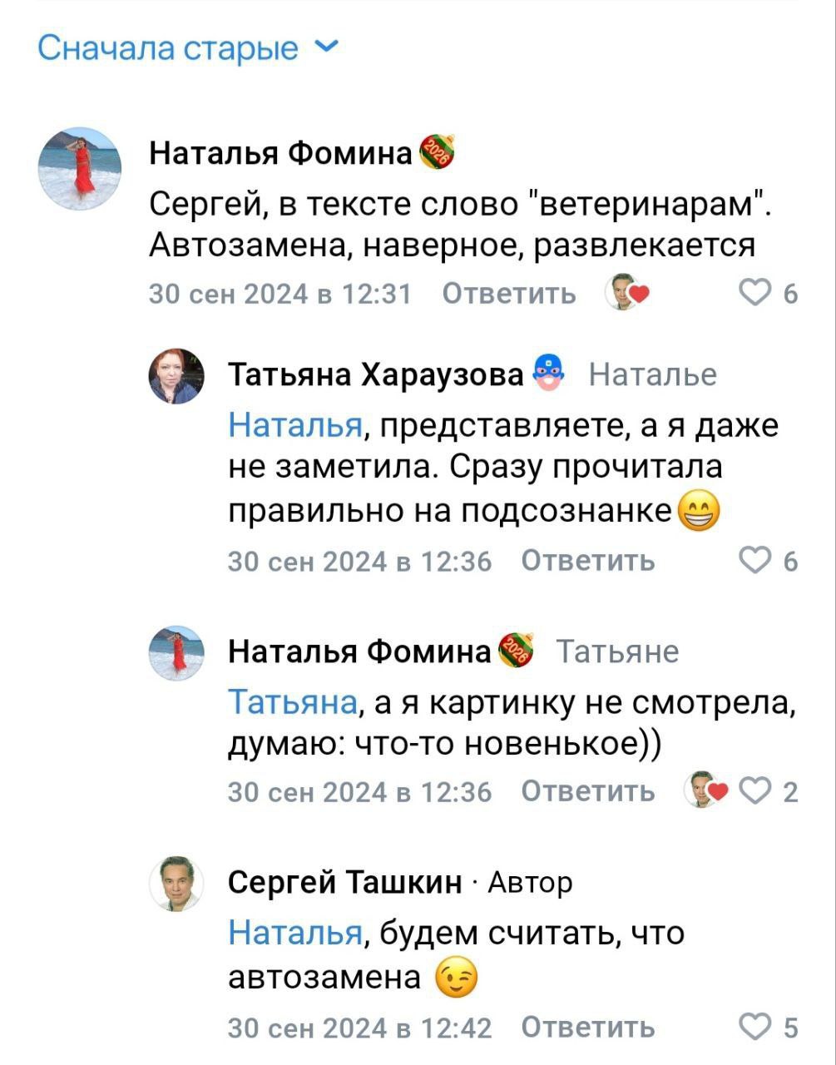Image resolution: width=836 pixels, height=1065 pixels.
Task: Click Наталья Фомина's avatar on first comment
Action: pos(80,169)
